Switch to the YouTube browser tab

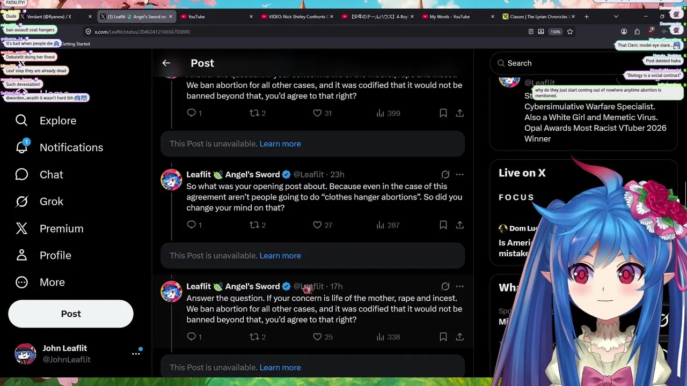217,17
